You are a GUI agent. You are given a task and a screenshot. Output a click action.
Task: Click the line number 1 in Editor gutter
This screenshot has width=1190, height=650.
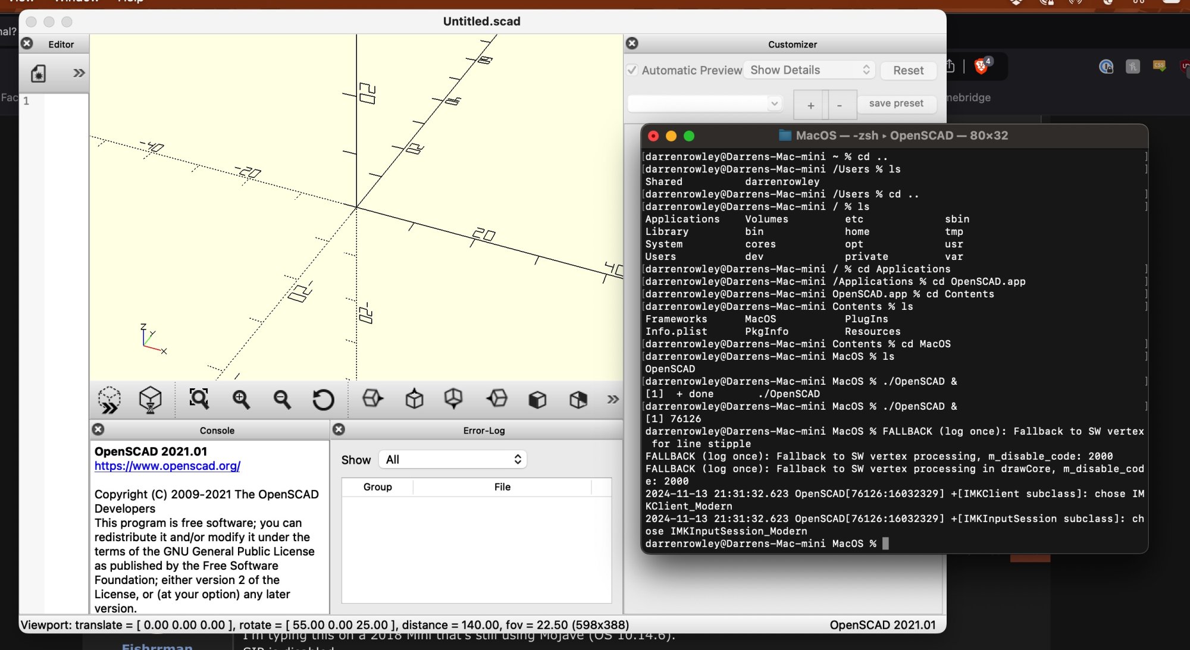26,101
